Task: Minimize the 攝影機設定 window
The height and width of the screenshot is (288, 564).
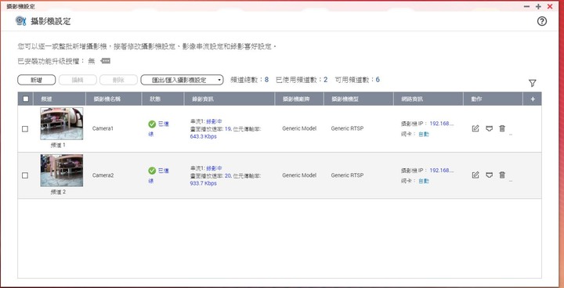Action: [x=526, y=6]
